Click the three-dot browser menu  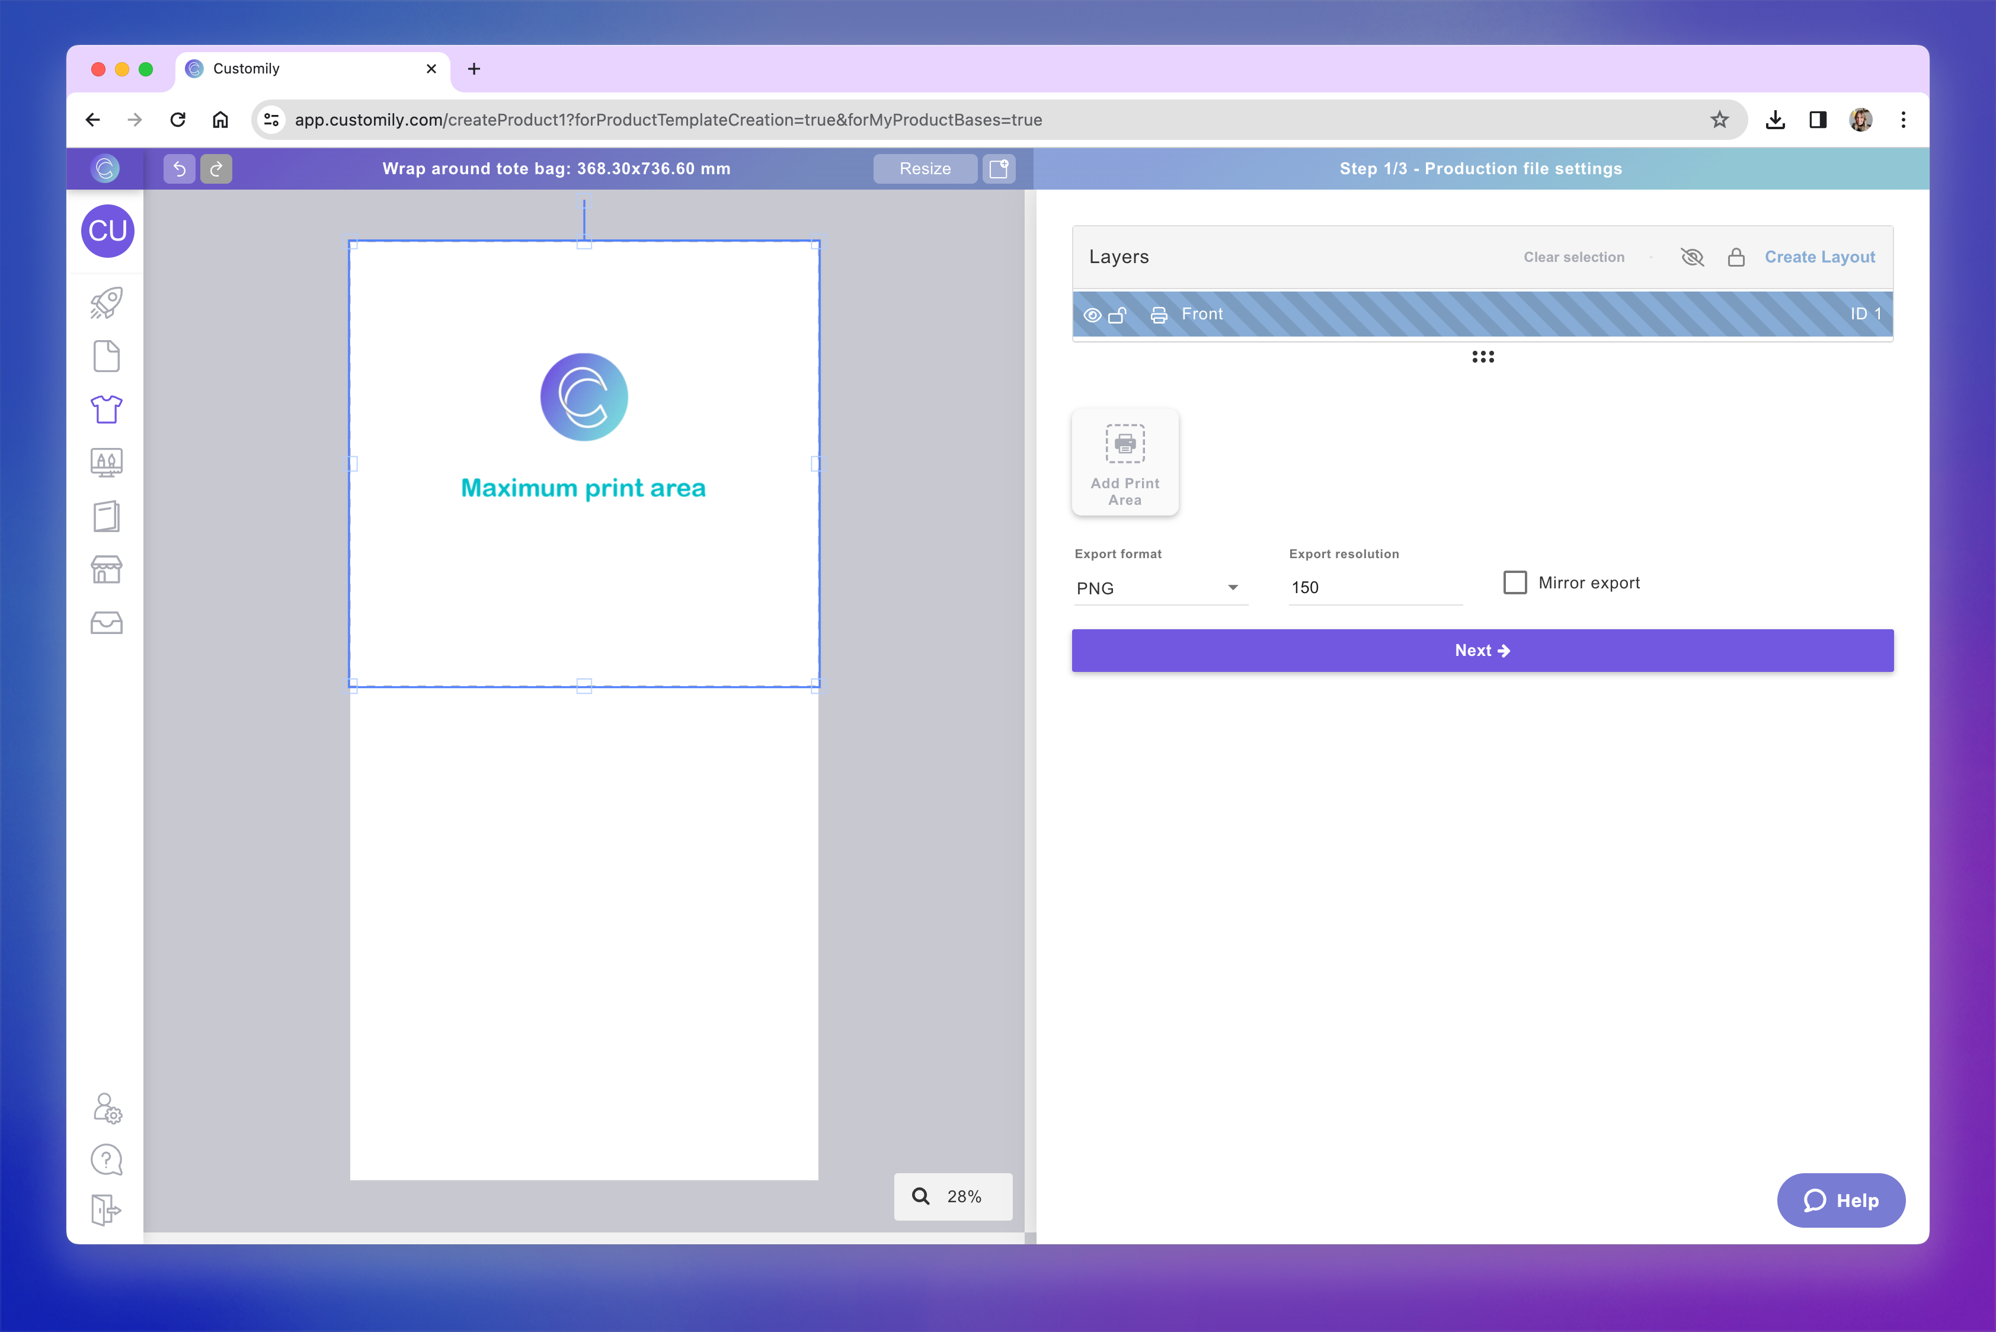1902,120
